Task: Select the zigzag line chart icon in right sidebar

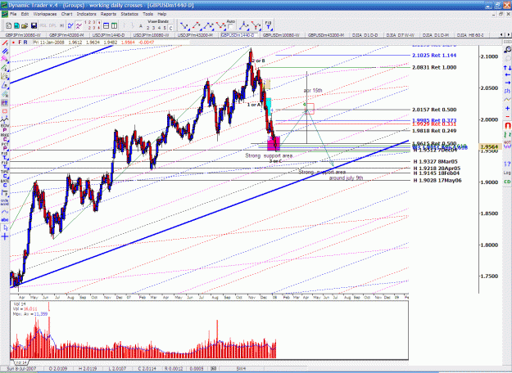Action: click(x=507, y=99)
